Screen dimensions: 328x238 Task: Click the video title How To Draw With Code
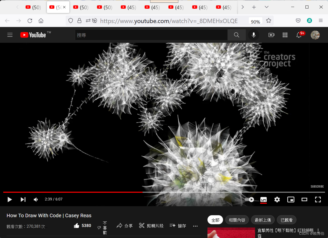click(x=49, y=215)
